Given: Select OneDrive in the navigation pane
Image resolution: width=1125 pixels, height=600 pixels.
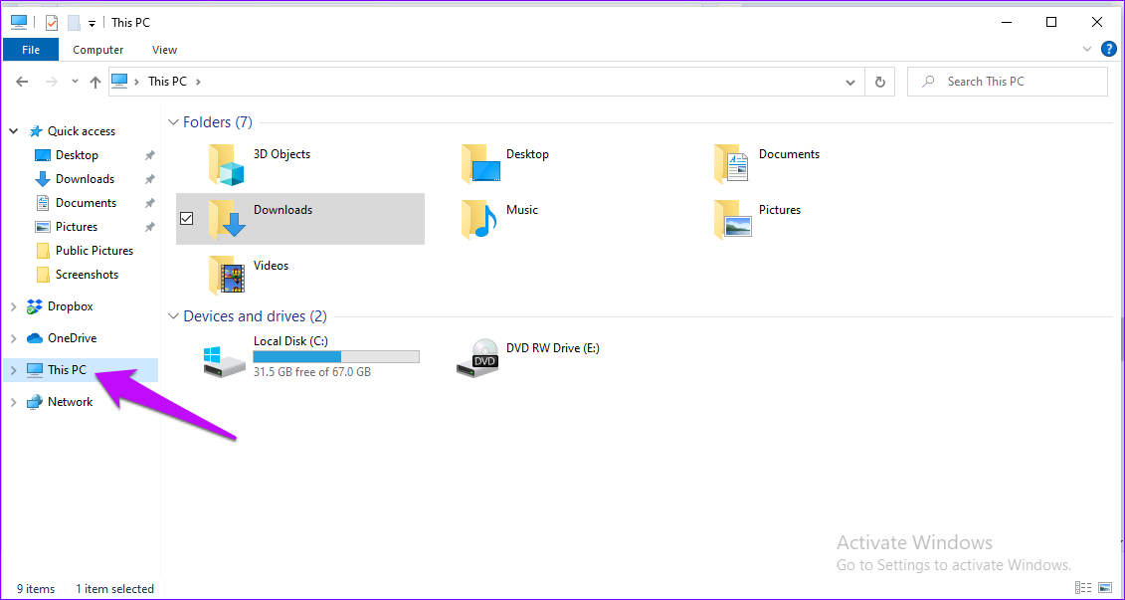Looking at the screenshot, I should (x=72, y=338).
